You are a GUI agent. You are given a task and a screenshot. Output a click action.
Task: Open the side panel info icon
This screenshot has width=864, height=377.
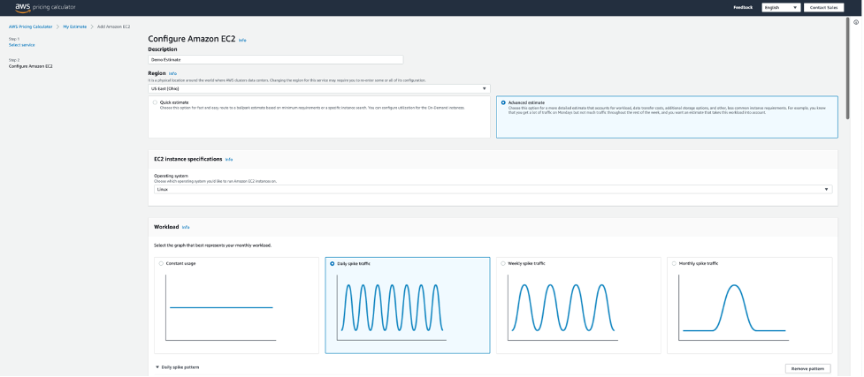856,22
